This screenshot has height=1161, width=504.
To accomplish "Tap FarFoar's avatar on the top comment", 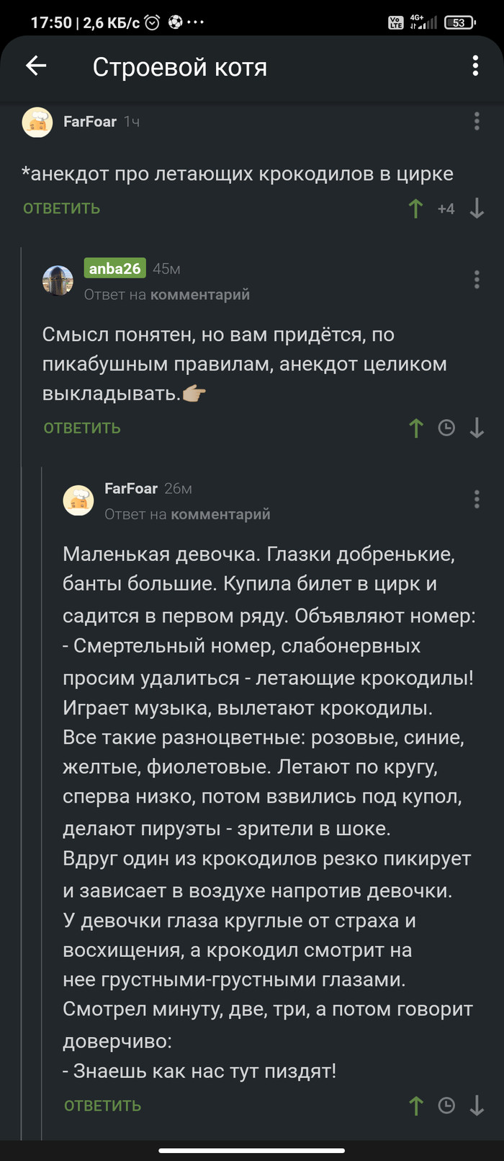I will pos(37,122).
